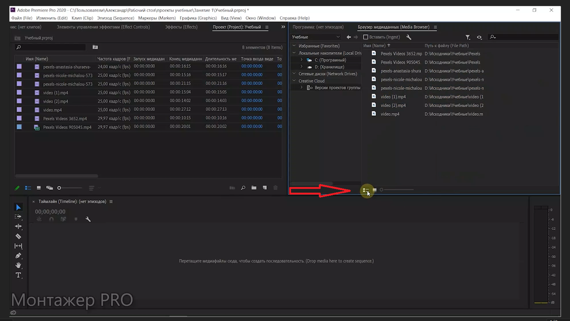
Task: Collapse Локальные накопители (Local Drives) node
Action: coord(294,53)
